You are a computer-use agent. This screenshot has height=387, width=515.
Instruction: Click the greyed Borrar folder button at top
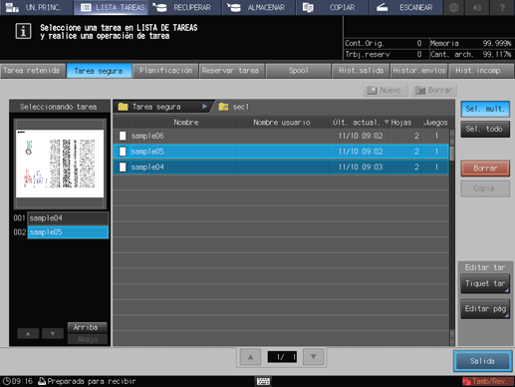433,90
